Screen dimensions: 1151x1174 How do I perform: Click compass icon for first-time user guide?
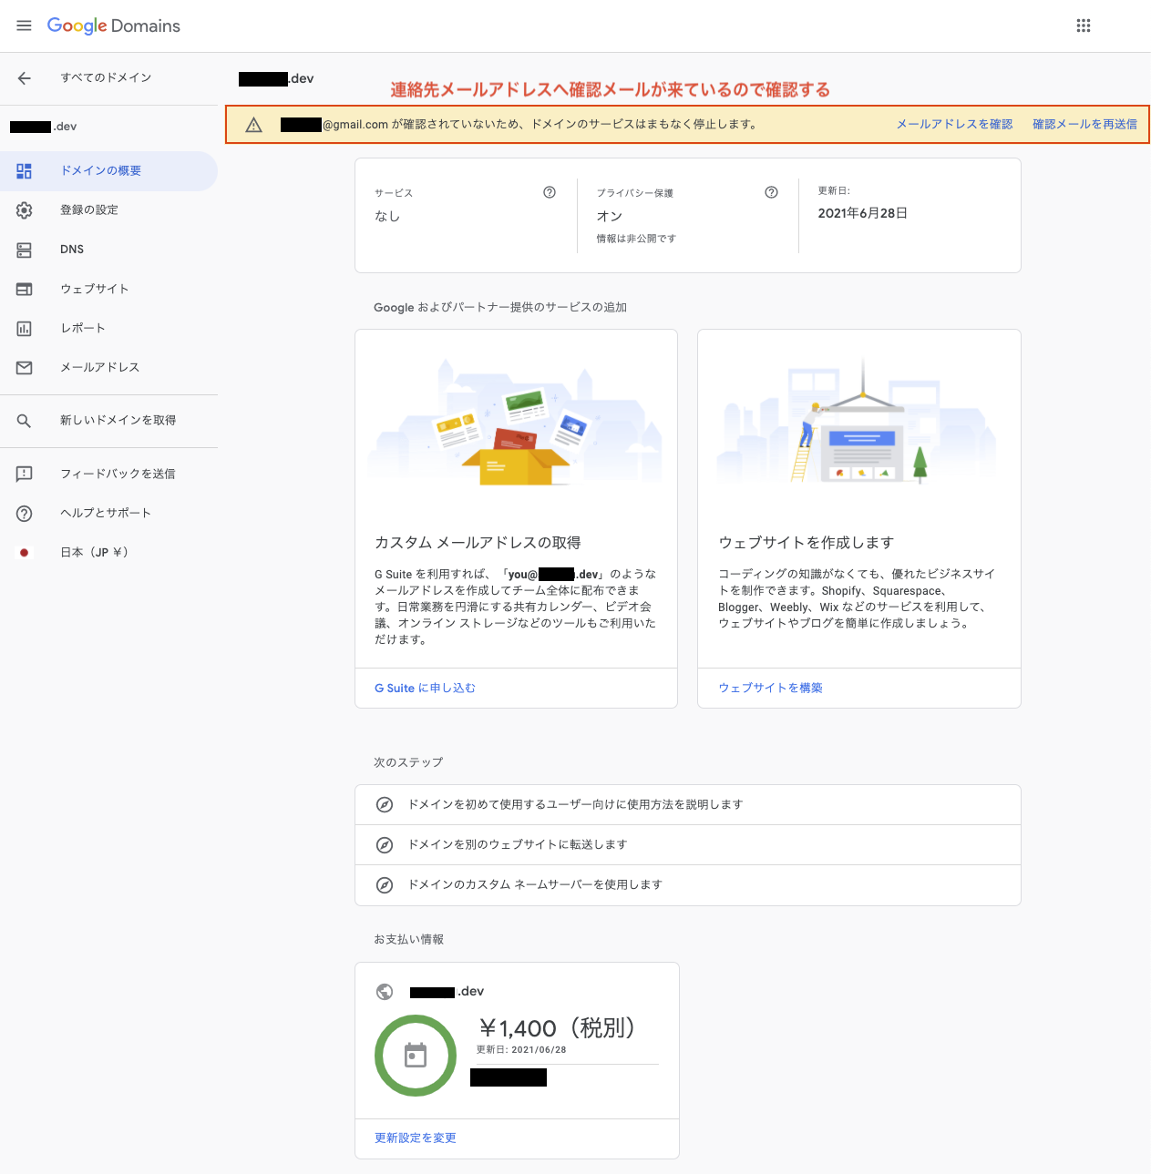click(x=385, y=805)
